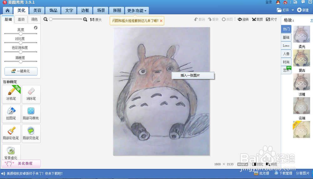Click the 撤销 undo button
313x179 pixels.
(x=200, y=19)
